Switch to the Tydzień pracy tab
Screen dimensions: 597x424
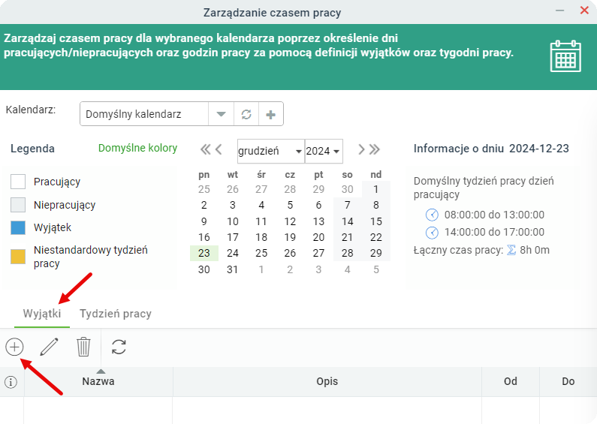coord(116,314)
